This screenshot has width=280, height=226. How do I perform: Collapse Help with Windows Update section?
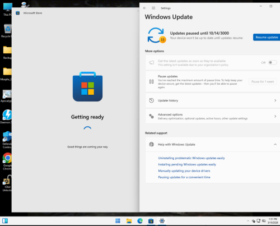coord(213,144)
